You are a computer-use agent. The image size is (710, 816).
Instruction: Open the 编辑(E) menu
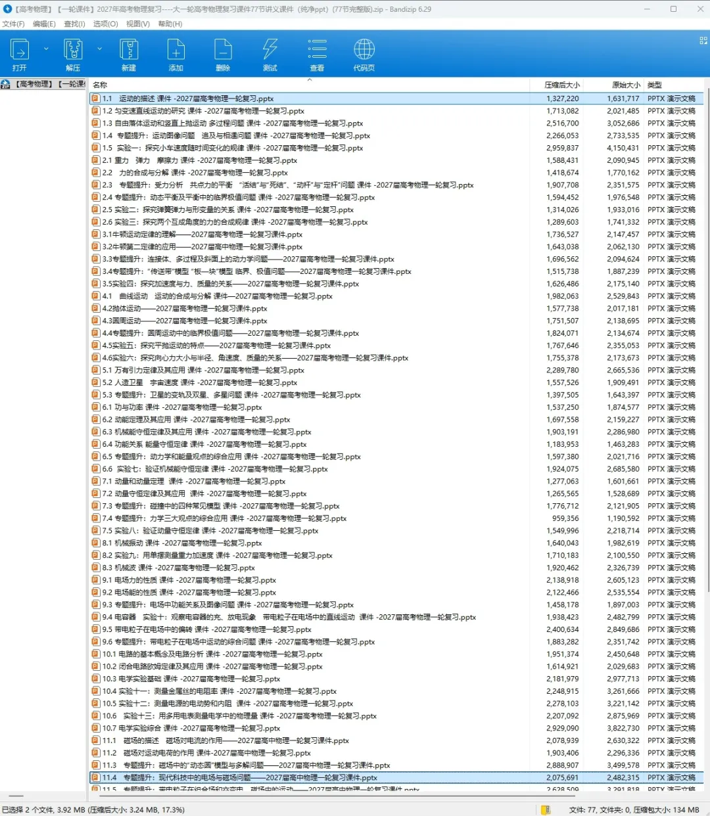44,24
